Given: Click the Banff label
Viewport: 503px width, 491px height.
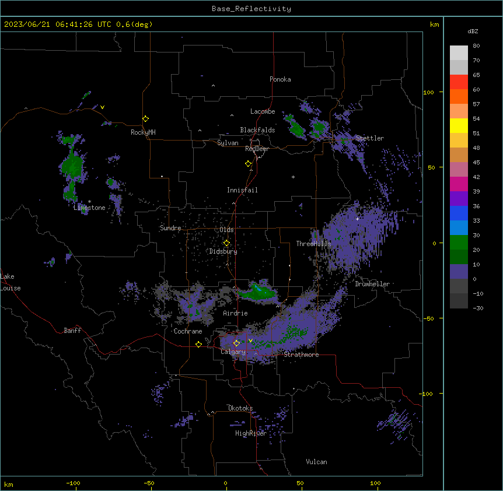Looking at the screenshot, I should 72,331.
